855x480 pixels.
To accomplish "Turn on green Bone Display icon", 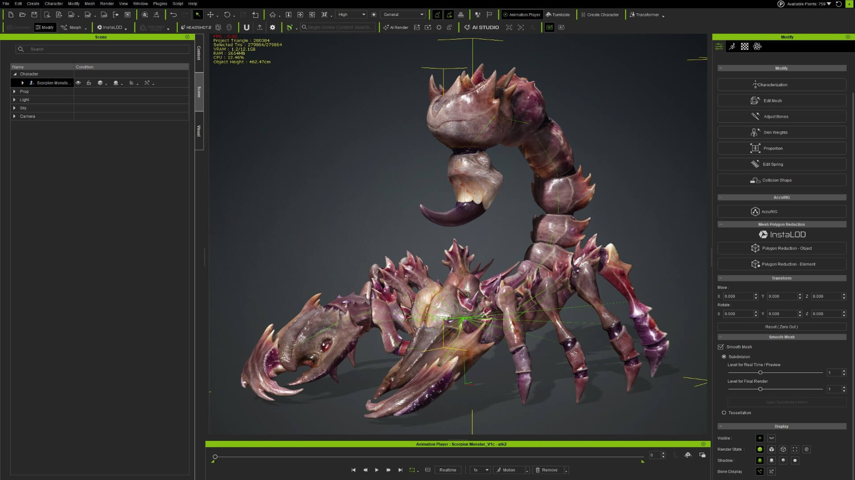I will pyautogui.click(x=760, y=472).
